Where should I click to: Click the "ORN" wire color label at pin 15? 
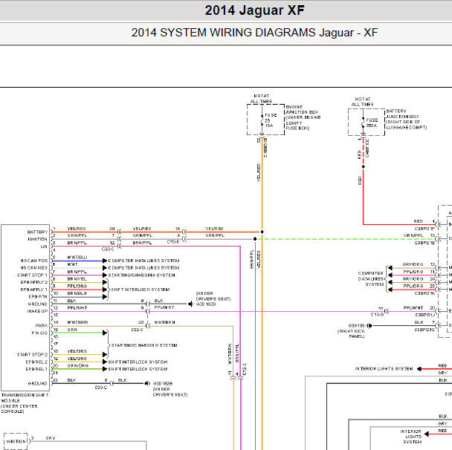point(72,330)
